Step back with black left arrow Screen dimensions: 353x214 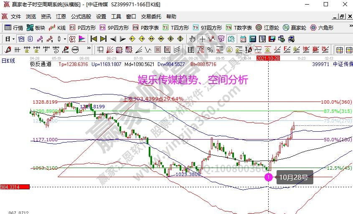coord(113,39)
